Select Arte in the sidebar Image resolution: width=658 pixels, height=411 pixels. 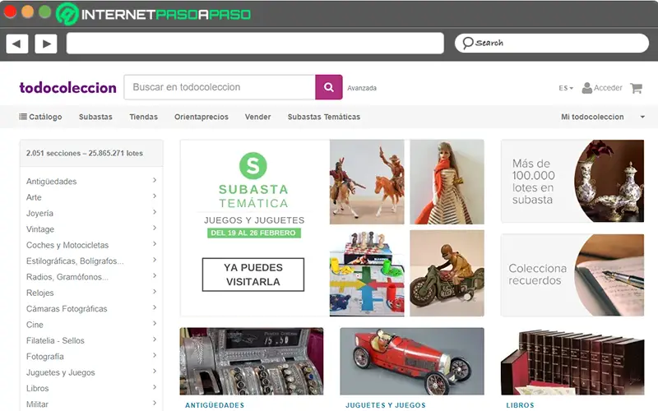pos(34,197)
